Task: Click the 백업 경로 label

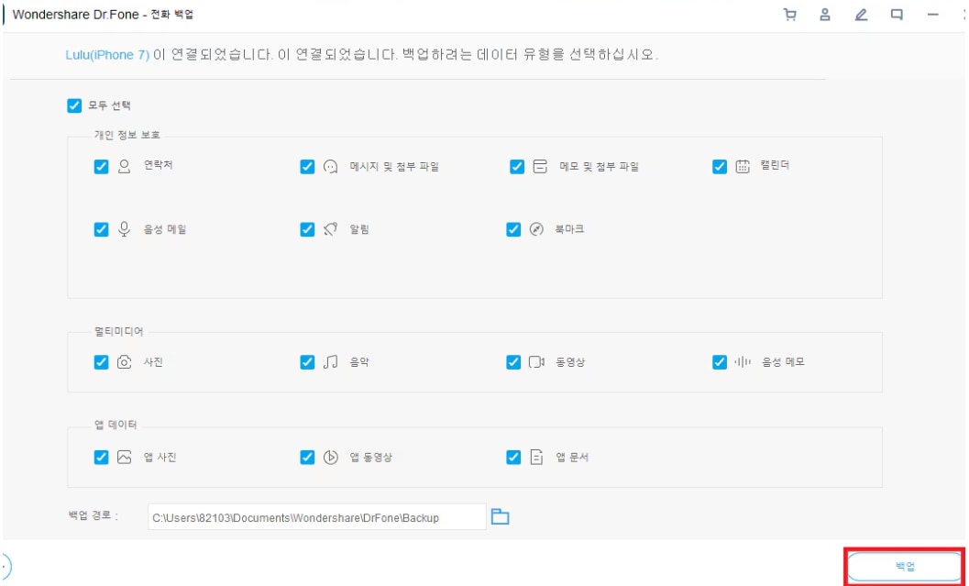Action: point(92,515)
